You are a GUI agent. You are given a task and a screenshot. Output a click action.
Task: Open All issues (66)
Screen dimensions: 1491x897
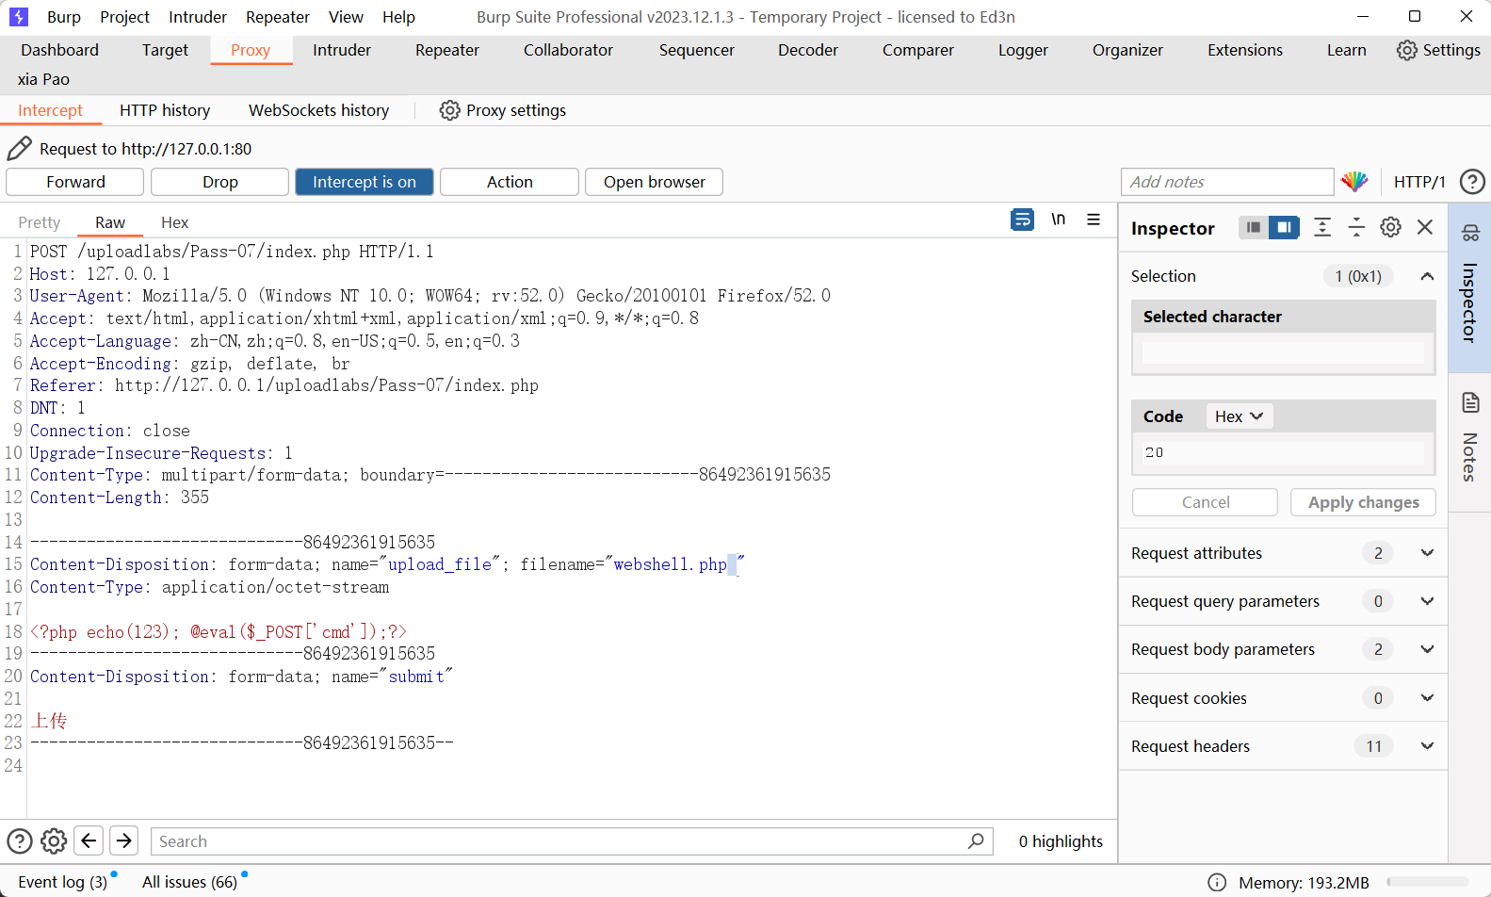point(189,882)
